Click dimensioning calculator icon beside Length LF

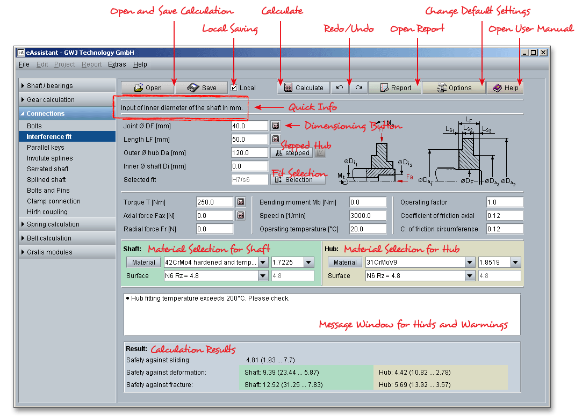276,139
